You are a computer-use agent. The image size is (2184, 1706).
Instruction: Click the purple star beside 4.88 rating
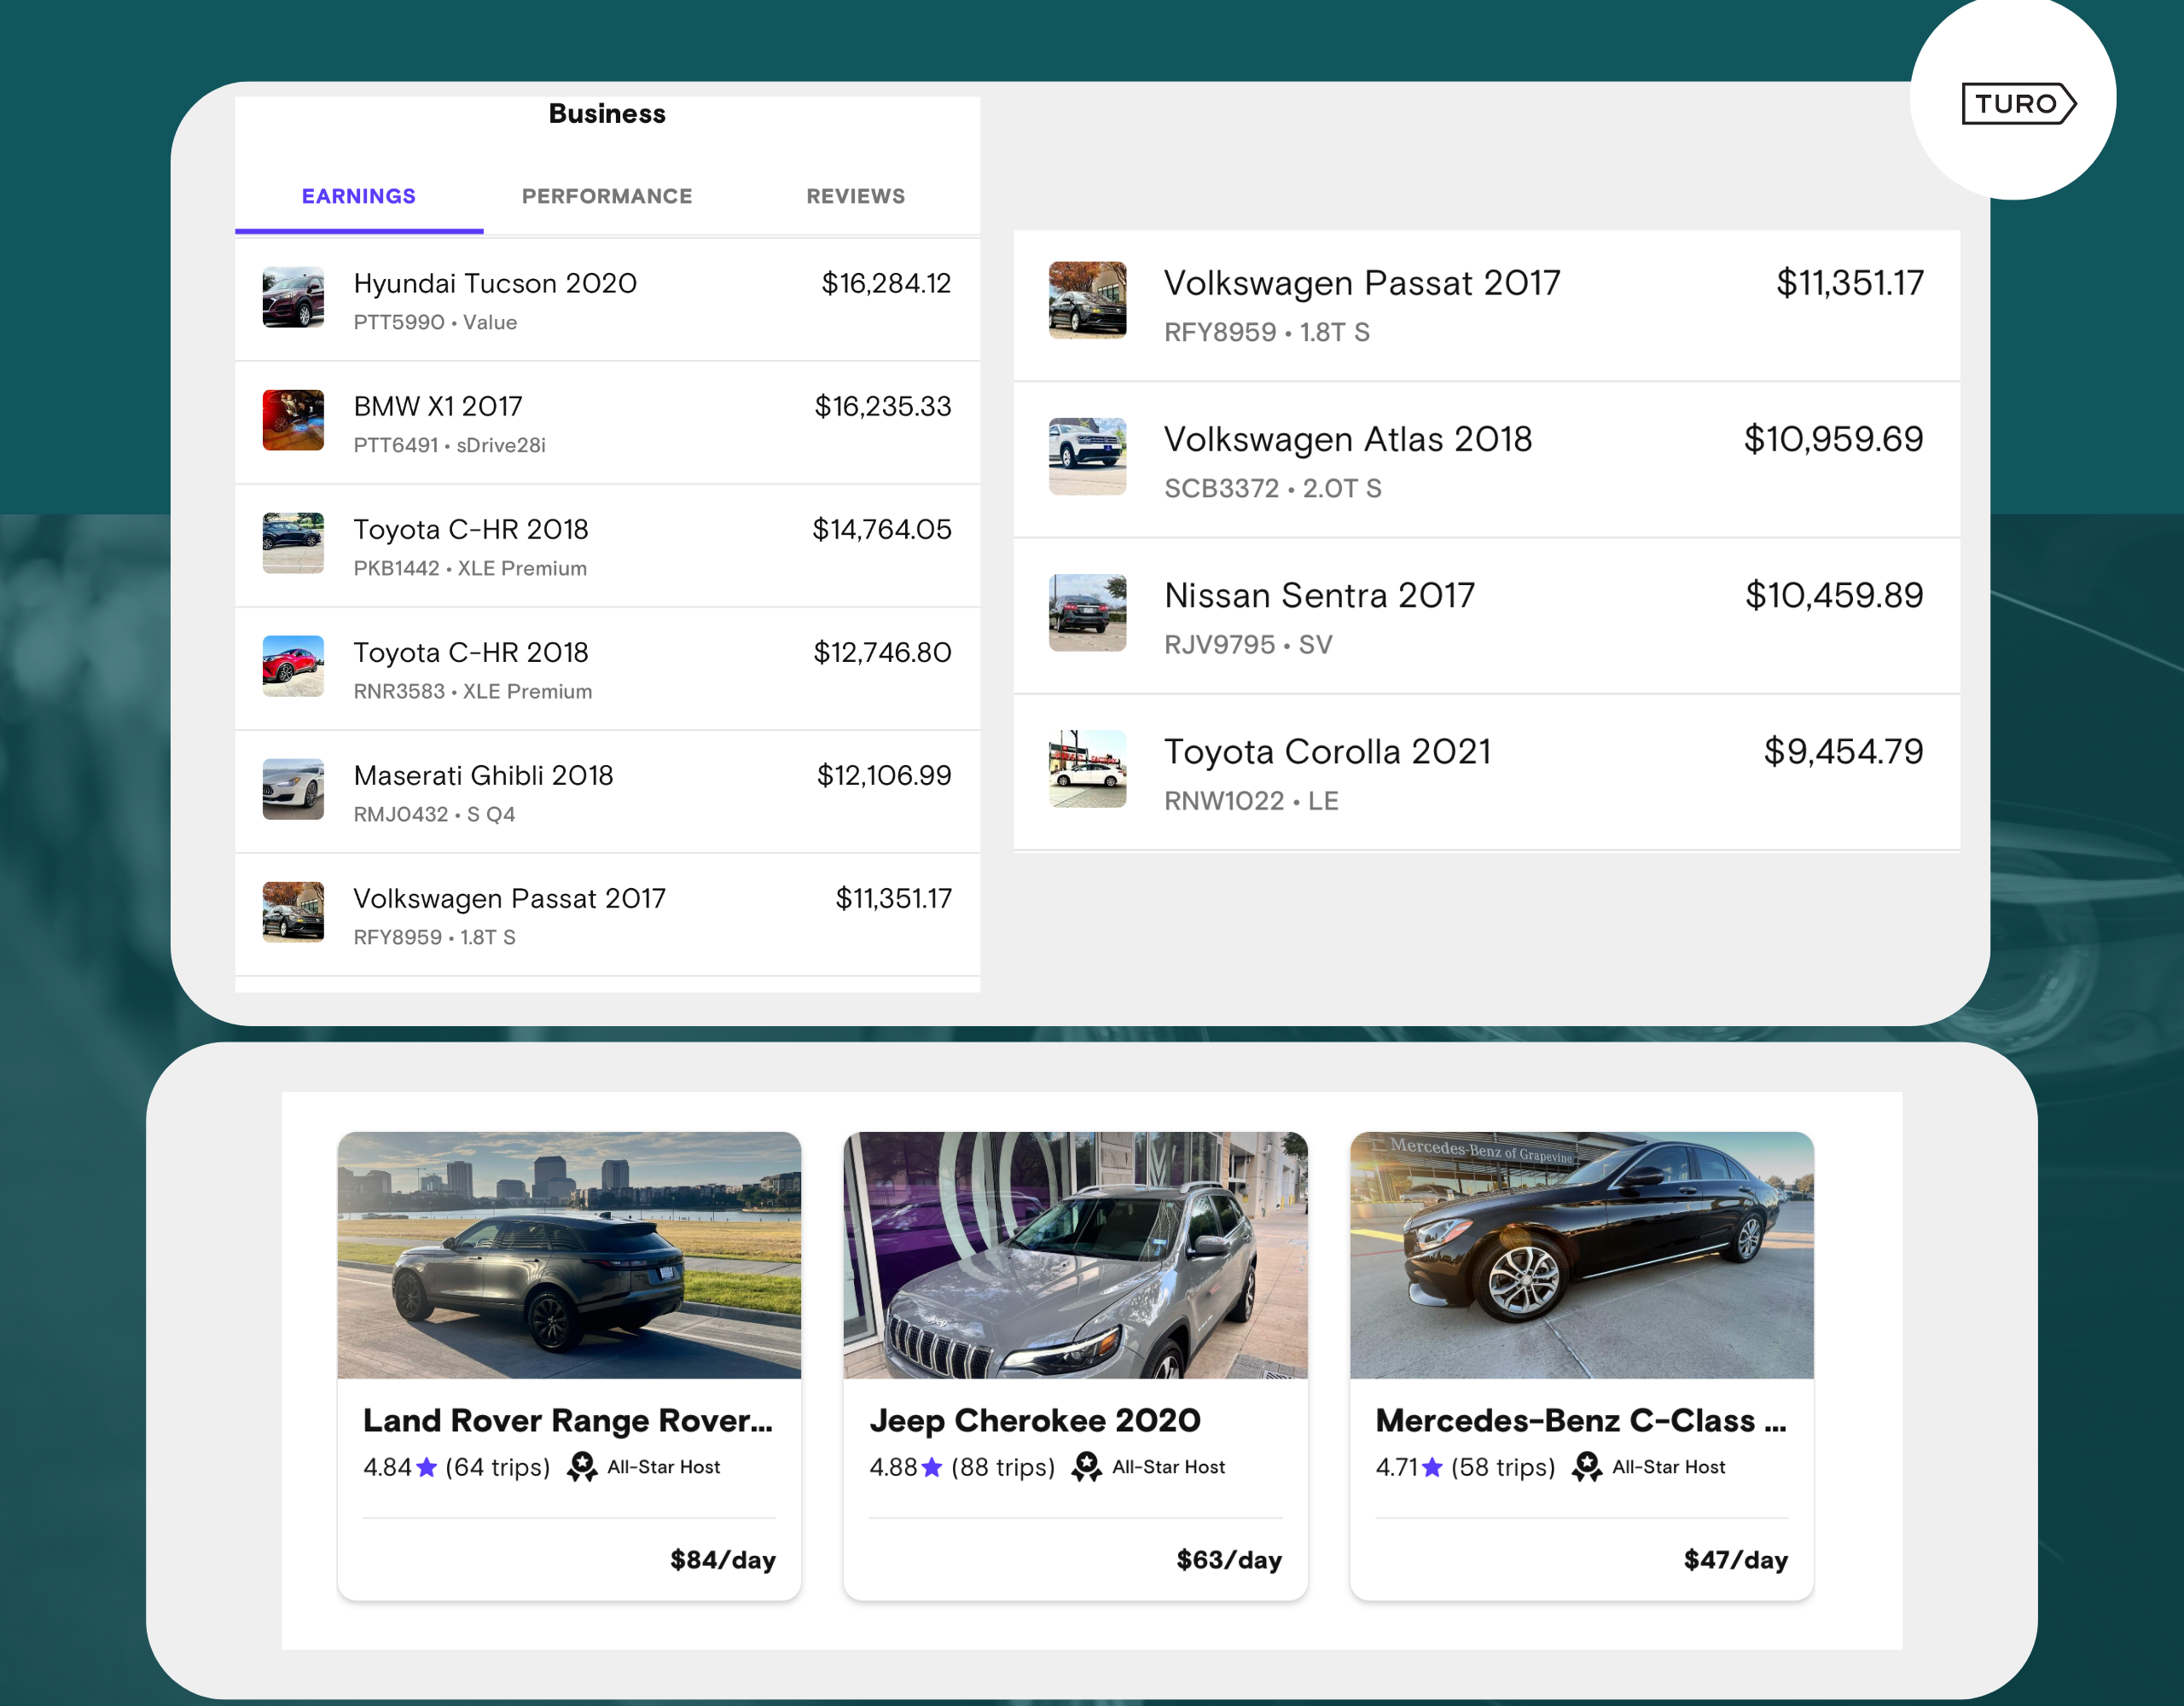click(930, 1467)
